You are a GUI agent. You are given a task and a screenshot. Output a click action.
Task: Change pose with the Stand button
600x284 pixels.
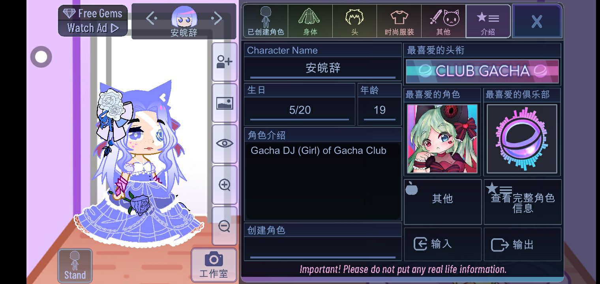coord(75,265)
